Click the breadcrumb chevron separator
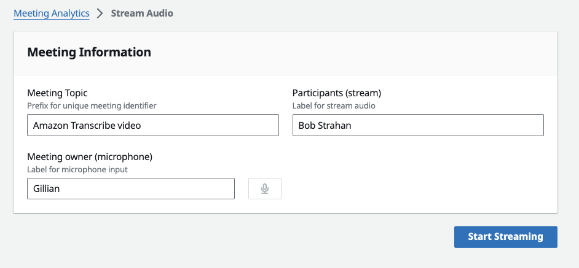This screenshot has height=268, width=579. (100, 13)
